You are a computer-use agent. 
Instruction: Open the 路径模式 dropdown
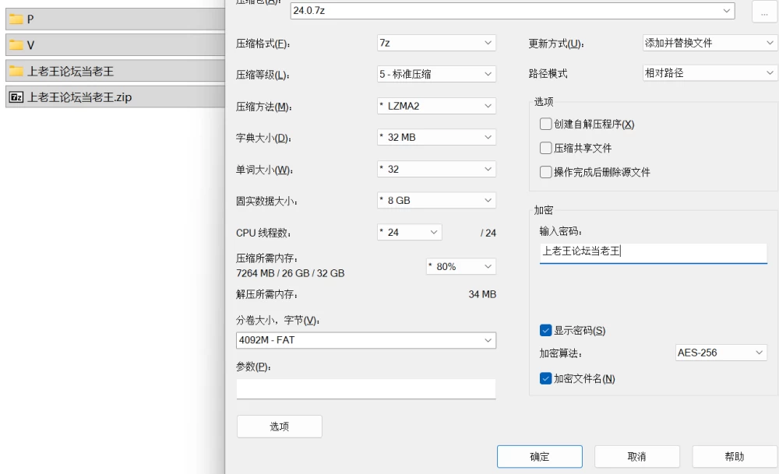(710, 73)
